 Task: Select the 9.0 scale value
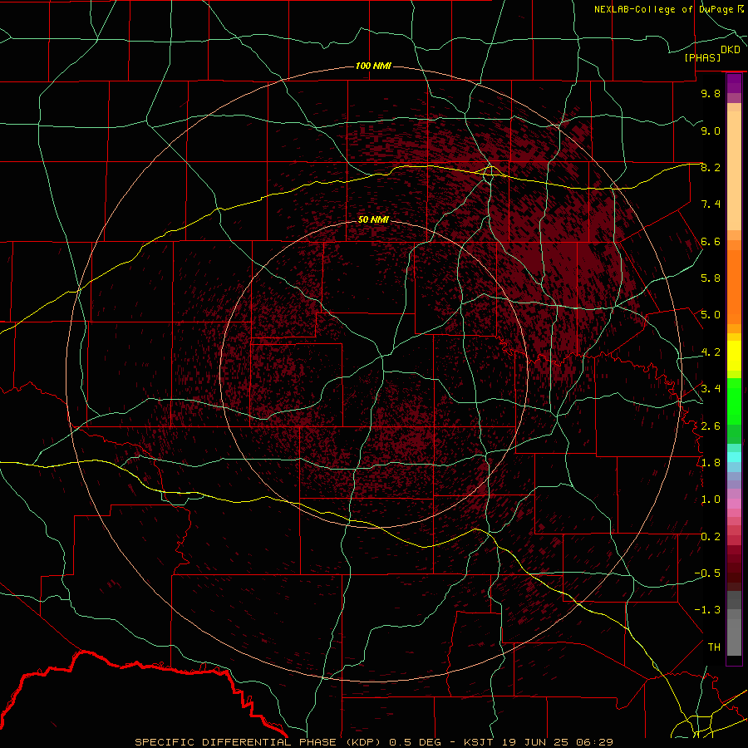pyautogui.click(x=711, y=130)
